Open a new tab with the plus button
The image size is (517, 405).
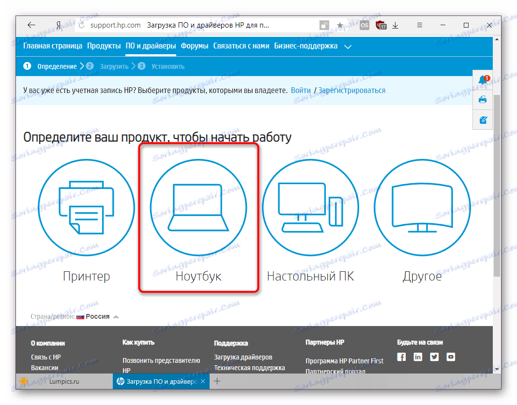pyautogui.click(x=218, y=381)
